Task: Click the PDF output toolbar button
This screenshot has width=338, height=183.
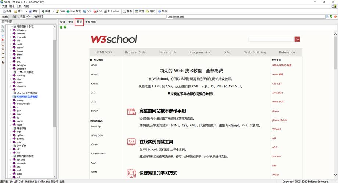Action: [x=98, y=11]
